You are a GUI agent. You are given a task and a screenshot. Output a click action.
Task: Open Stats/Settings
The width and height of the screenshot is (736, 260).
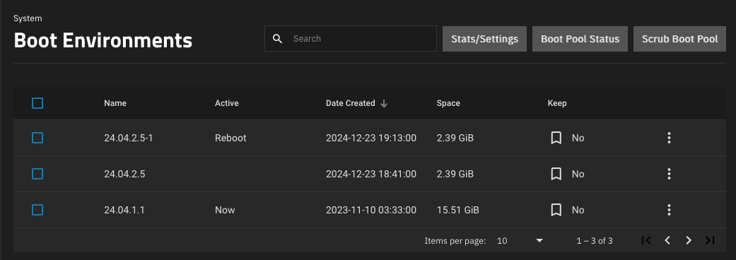coord(484,39)
